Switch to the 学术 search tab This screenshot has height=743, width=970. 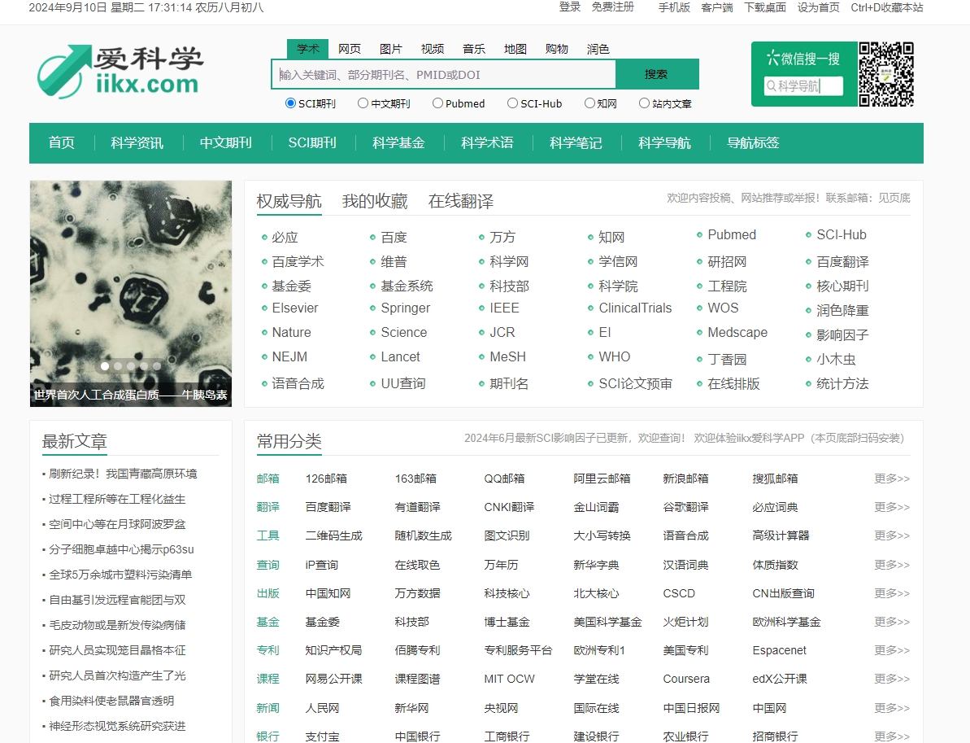(307, 49)
